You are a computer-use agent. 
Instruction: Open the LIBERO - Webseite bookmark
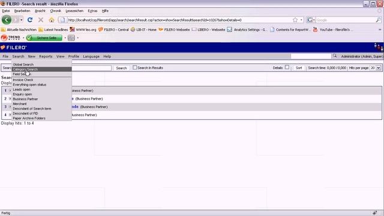(x=208, y=29)
